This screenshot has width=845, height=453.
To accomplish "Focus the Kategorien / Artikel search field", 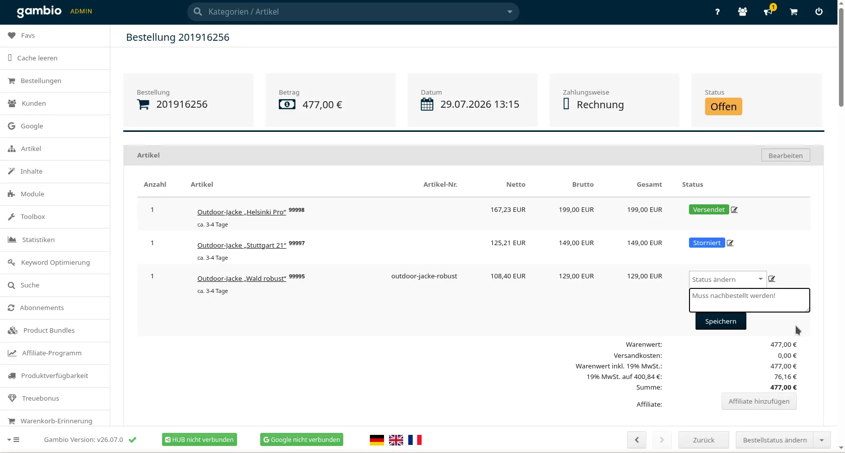I will click(x=353, y=12).
